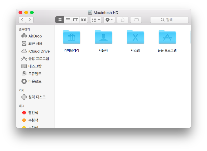Click the Share toolbar button

coord(123,20)
